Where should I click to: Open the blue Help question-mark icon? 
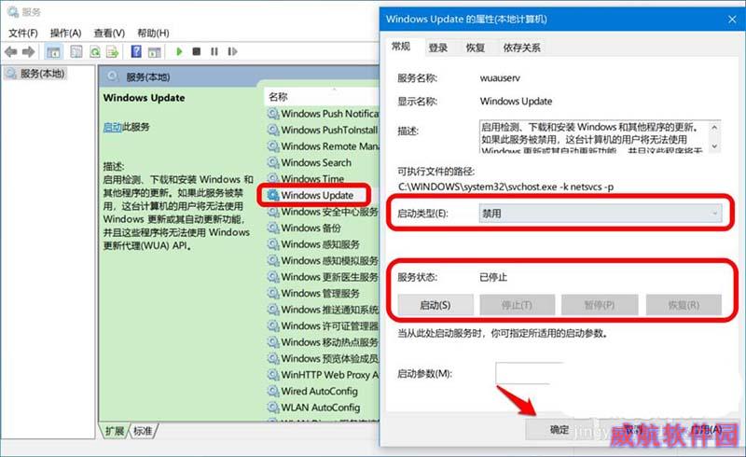[x=136, y=51]
